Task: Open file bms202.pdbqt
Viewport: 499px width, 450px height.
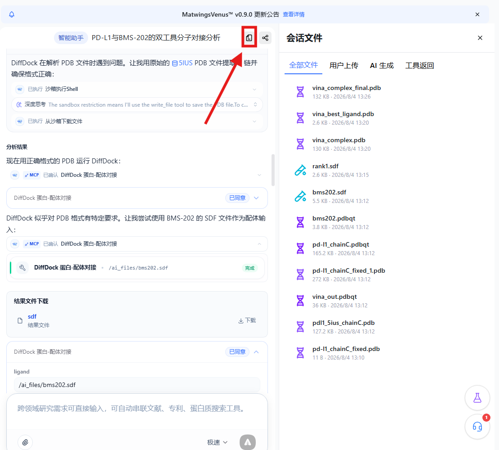Action: [334, 219]
